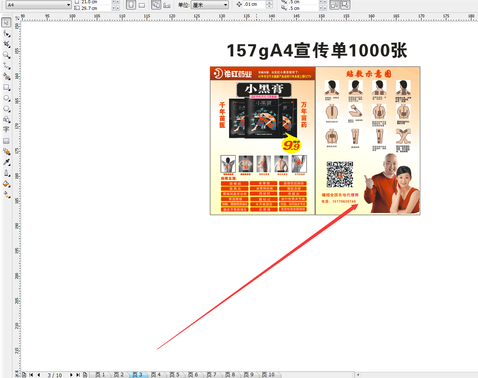Increase duplicate Y distance .5 cm
Viewport: 478px width, 378px height.
(x=325, y=8)
